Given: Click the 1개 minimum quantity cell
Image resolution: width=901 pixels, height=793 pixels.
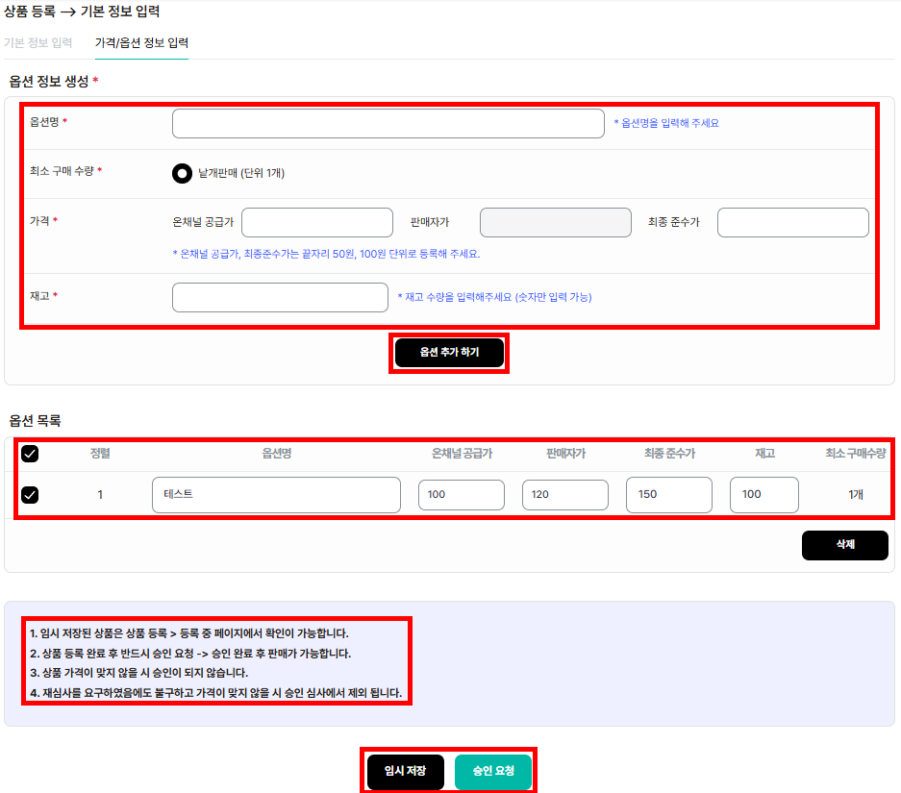Looking at the screenshot, I should pyautogui.click(x=856, y=494).
